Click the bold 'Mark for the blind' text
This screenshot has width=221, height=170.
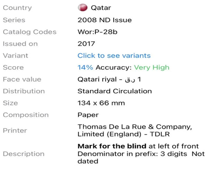[x=112, y=146]
